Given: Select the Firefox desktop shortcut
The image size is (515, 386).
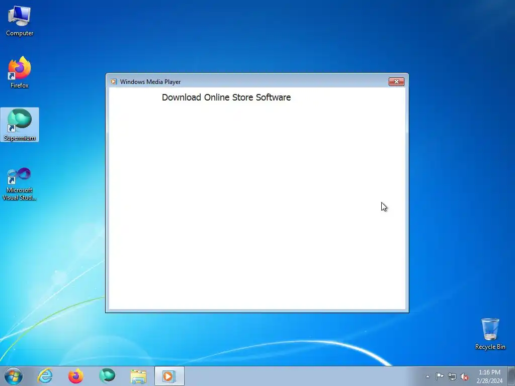Looking at the screenshot, I should tap(20, 72).
